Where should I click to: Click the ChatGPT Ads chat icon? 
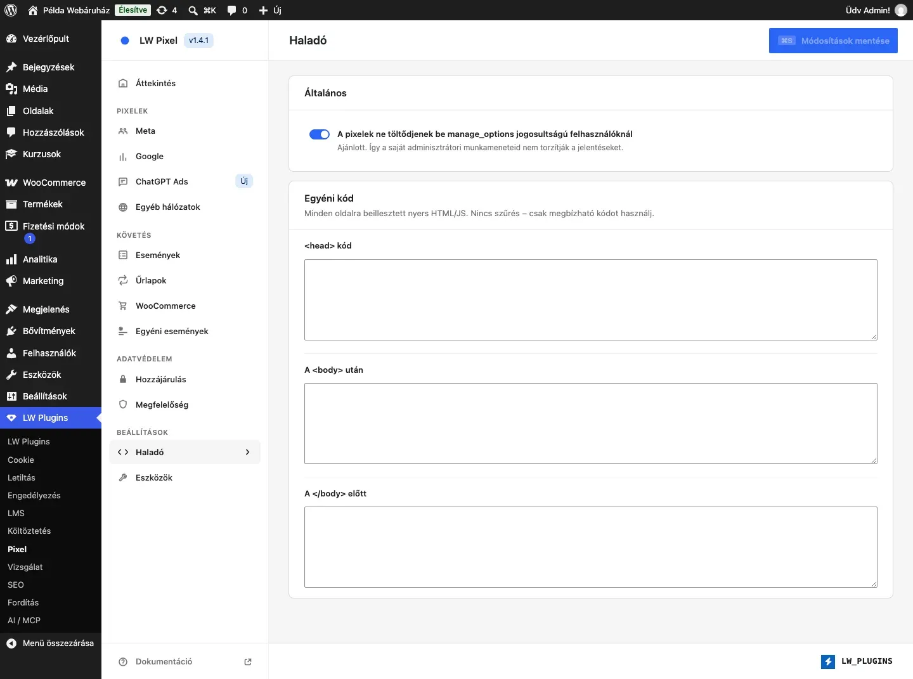[123, 181]
